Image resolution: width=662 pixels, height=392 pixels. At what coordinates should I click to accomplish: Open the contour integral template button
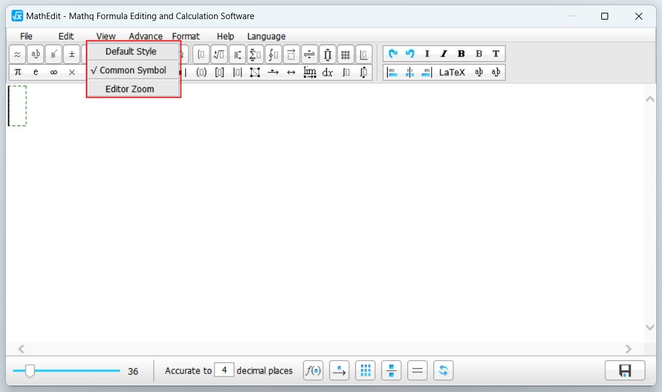pyautogui.click(x=273, y=54)
